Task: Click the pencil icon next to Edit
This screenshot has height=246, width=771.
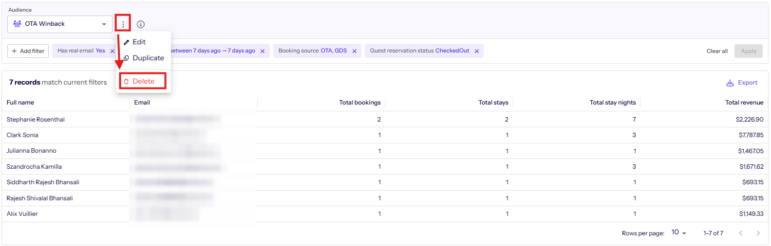Action: [127, 42]
